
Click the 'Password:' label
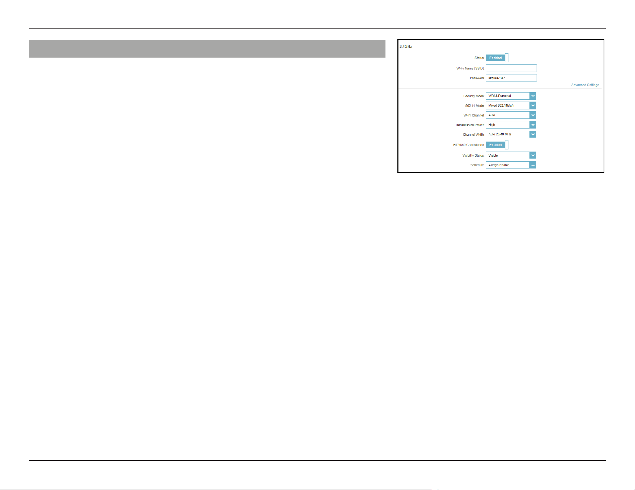(477, 78)
